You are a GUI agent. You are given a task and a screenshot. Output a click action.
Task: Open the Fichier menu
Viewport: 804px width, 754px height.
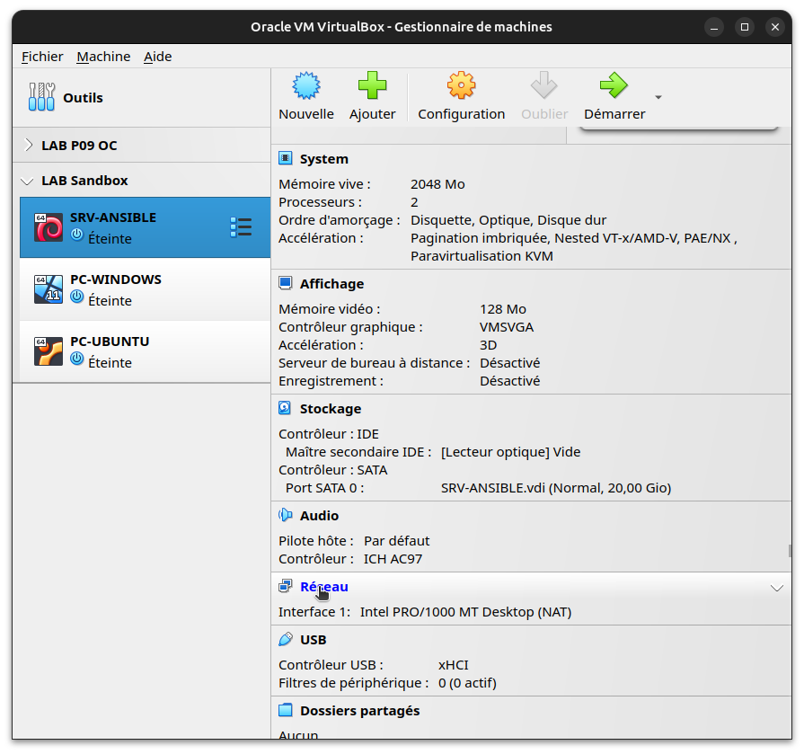coord(42,56)
